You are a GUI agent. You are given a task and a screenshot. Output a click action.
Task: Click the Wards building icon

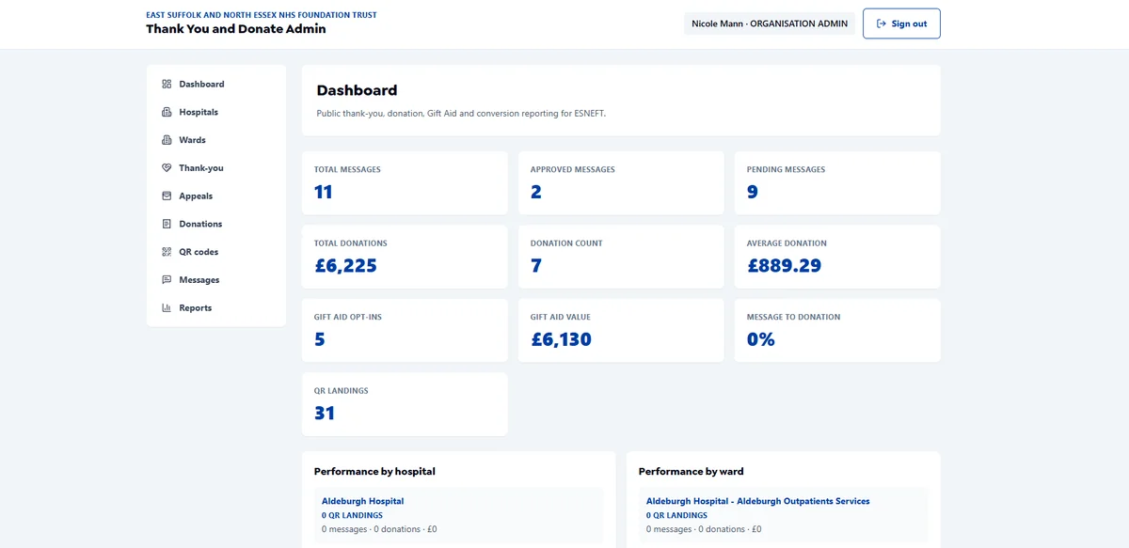click(167, 140)
